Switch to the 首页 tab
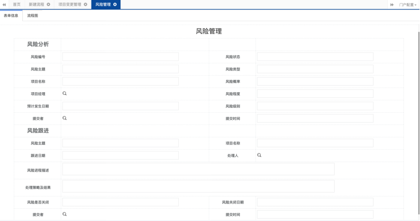This screenshot has width=420, height=221. coord(17,4)
